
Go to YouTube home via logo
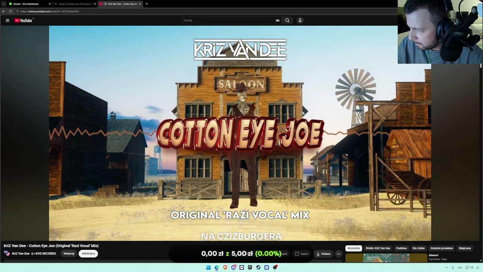pyautogui.click(x=23, y=20)
